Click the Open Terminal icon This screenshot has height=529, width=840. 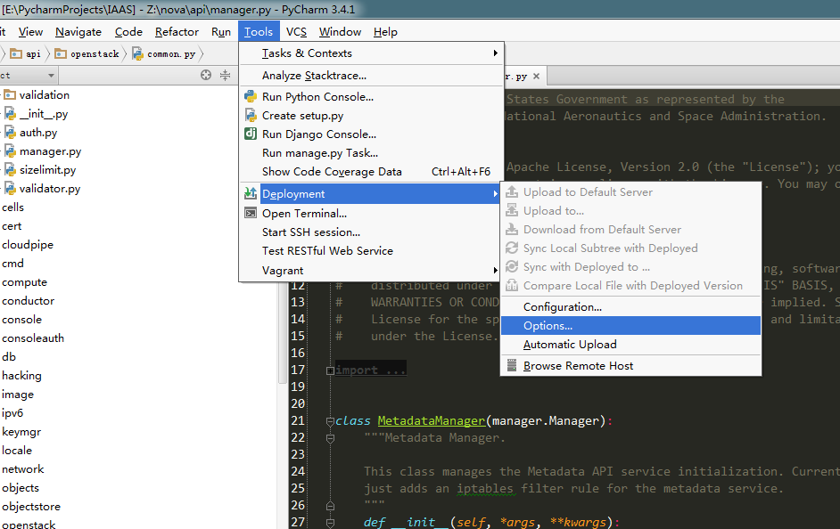point(251,213)
